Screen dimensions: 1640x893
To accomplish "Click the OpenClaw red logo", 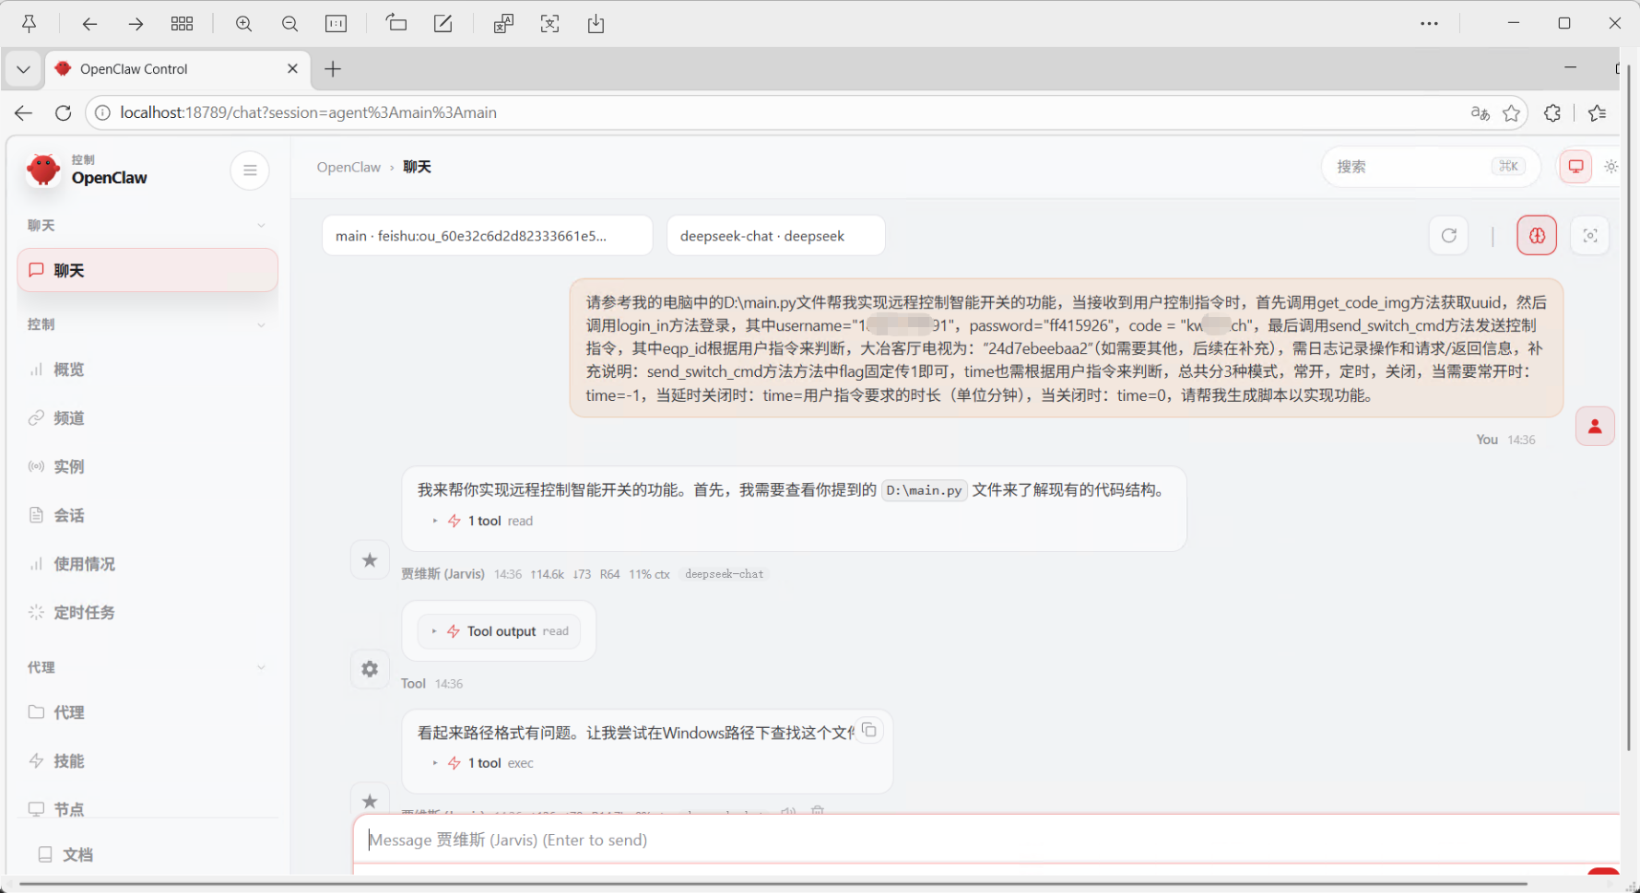I will [43, 170].
